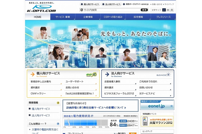Set font size to 大 (large)
The width and height of the screenshot is (202, 134).
click(172, 10)
